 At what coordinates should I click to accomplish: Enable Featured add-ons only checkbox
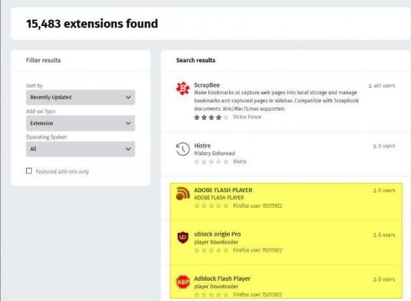(29, 171)
